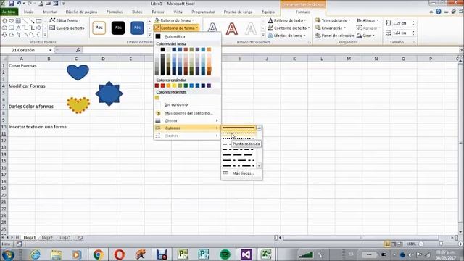Viewport: 464px width, 261px height.
Task: Open Internet Explorer from taskbar
Action: tap(36, 254)
